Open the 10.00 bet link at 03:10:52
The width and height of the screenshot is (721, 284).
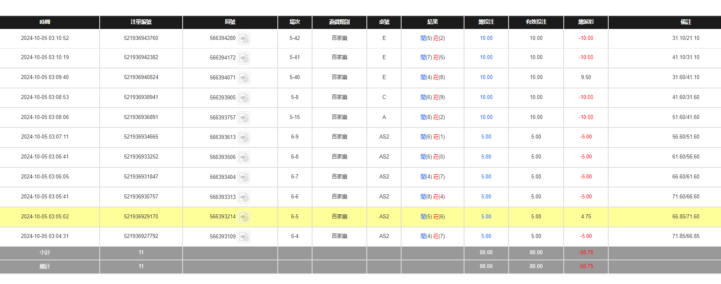click(486, 38)
